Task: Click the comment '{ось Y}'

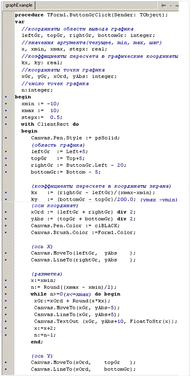Action: [x=42, y=356]
